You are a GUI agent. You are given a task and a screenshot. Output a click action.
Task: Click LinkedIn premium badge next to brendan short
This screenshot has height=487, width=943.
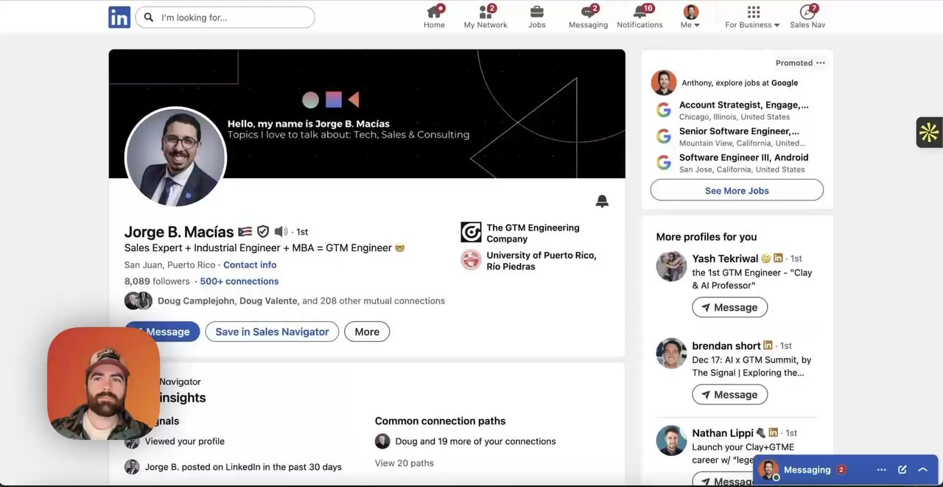click(768, 346)
